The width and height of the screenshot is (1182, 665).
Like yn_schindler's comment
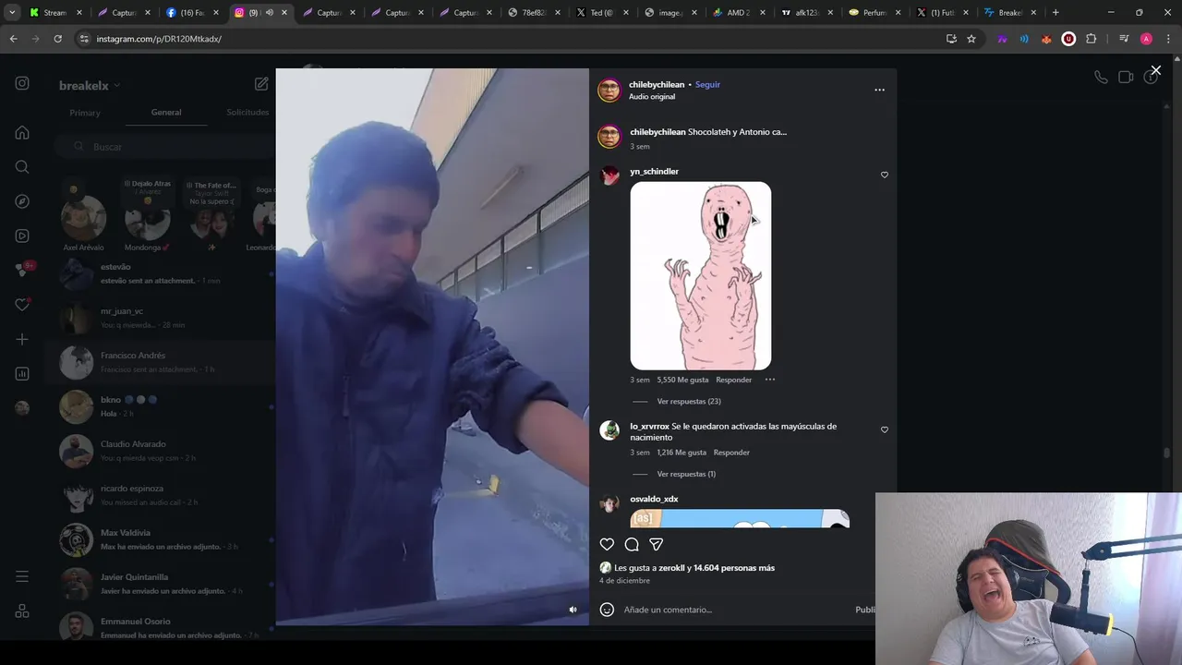point(884,175)
